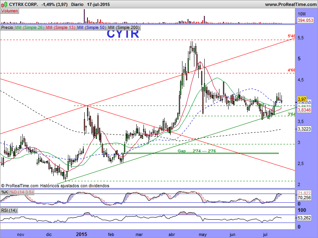Image resolution: width=318 pixels, height=238 pixels.
Task: Click the Volumen panel label
Action: click(10, 11)
